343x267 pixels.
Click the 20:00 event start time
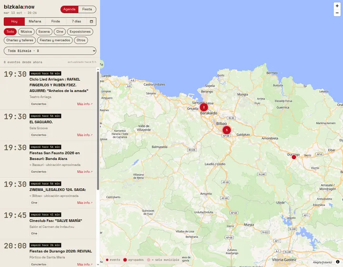(15, 246)
